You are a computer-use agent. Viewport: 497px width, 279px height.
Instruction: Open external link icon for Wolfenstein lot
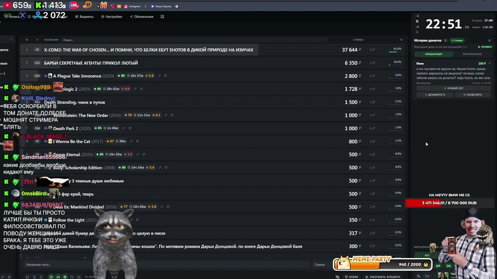172,115
